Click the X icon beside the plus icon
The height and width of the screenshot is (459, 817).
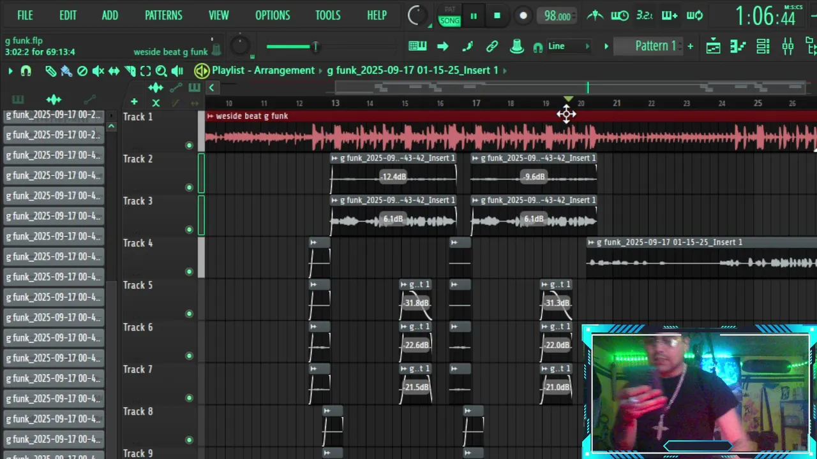point(156,103)
